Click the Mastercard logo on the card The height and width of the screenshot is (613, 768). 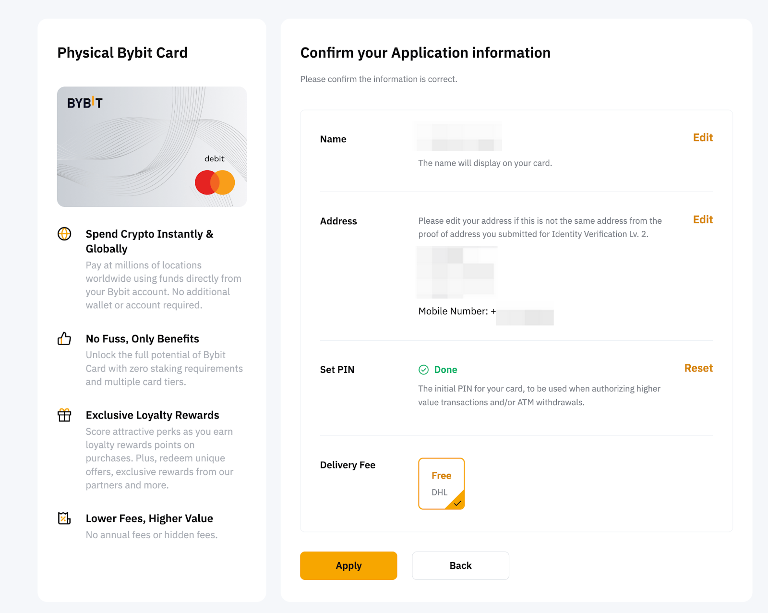tap(215, 182)
